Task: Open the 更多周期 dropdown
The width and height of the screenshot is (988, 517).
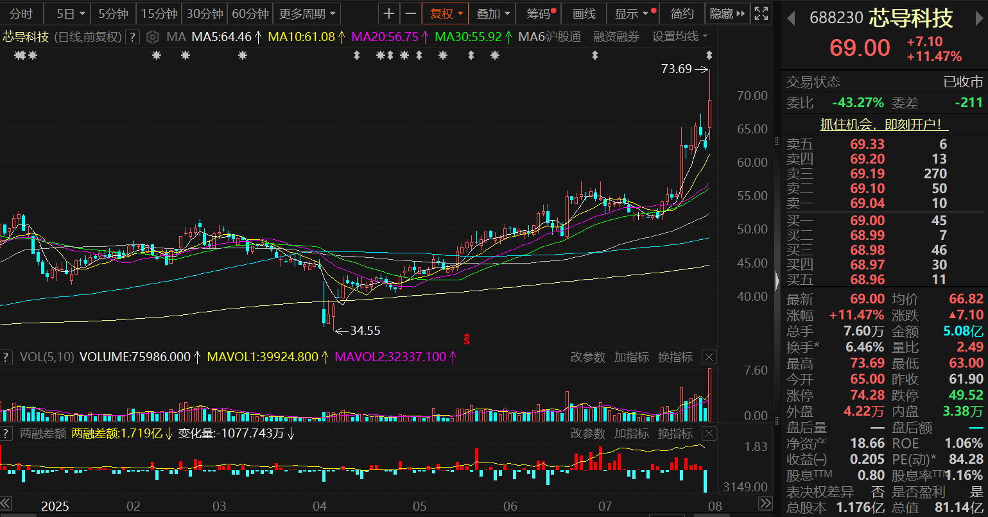Action: point(307,13)
